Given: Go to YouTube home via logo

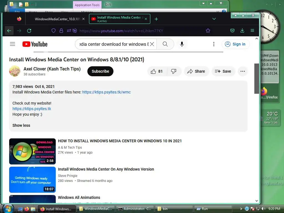Looking at the screenshot, I should [x=35, y=44].
